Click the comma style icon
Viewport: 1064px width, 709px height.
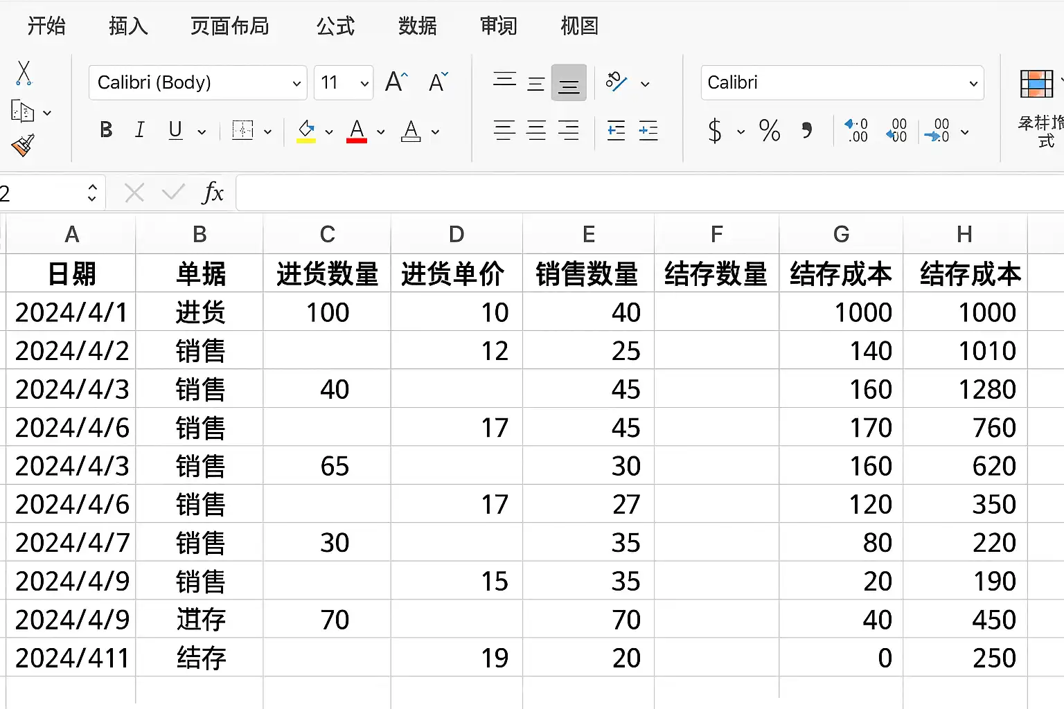[x=806, y=130]
